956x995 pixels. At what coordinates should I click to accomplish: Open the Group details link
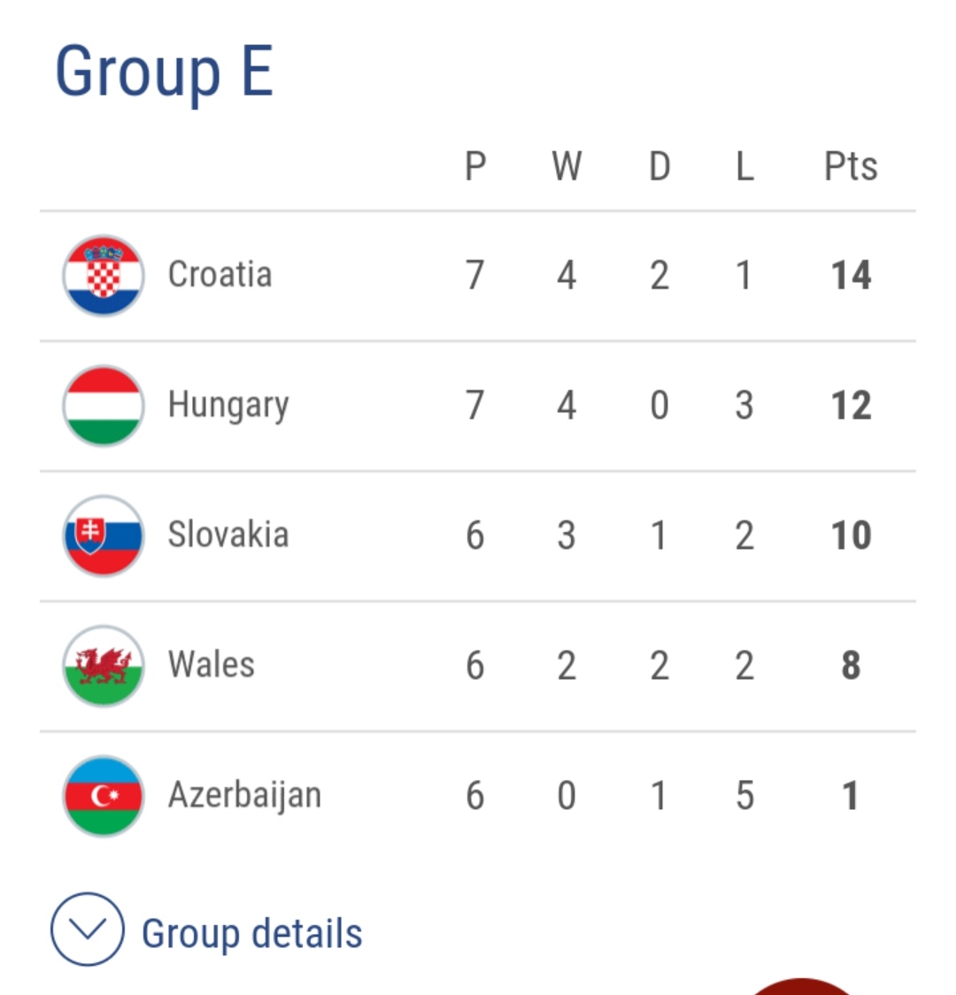[252, 933]
